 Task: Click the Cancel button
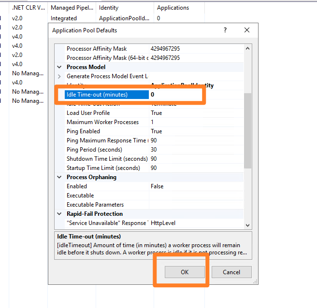[x=231, y=272]
